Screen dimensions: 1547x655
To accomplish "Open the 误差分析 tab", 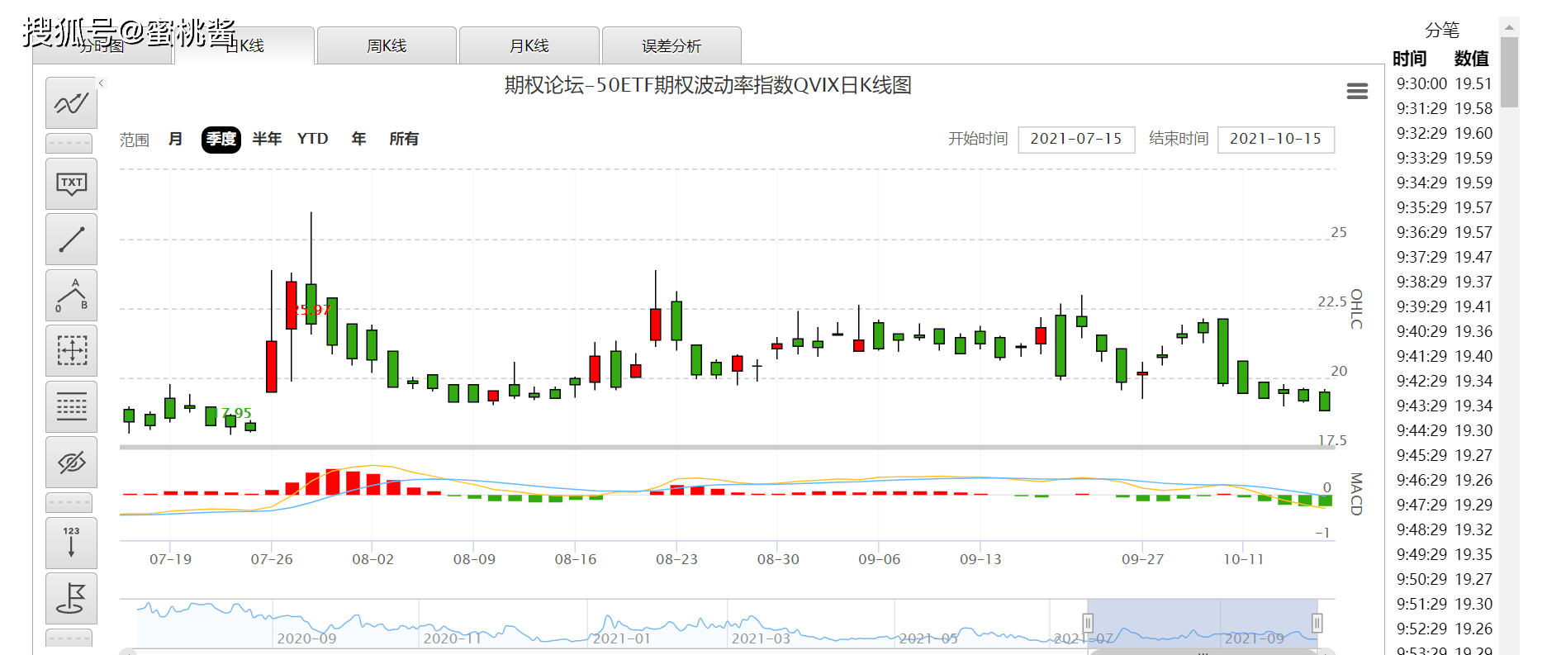I will 671,45.
